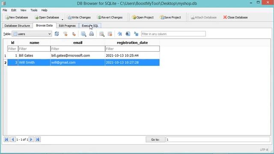This screenshot has height=154, width=274.
Task: Sort by the id column header
Action: 12,43
